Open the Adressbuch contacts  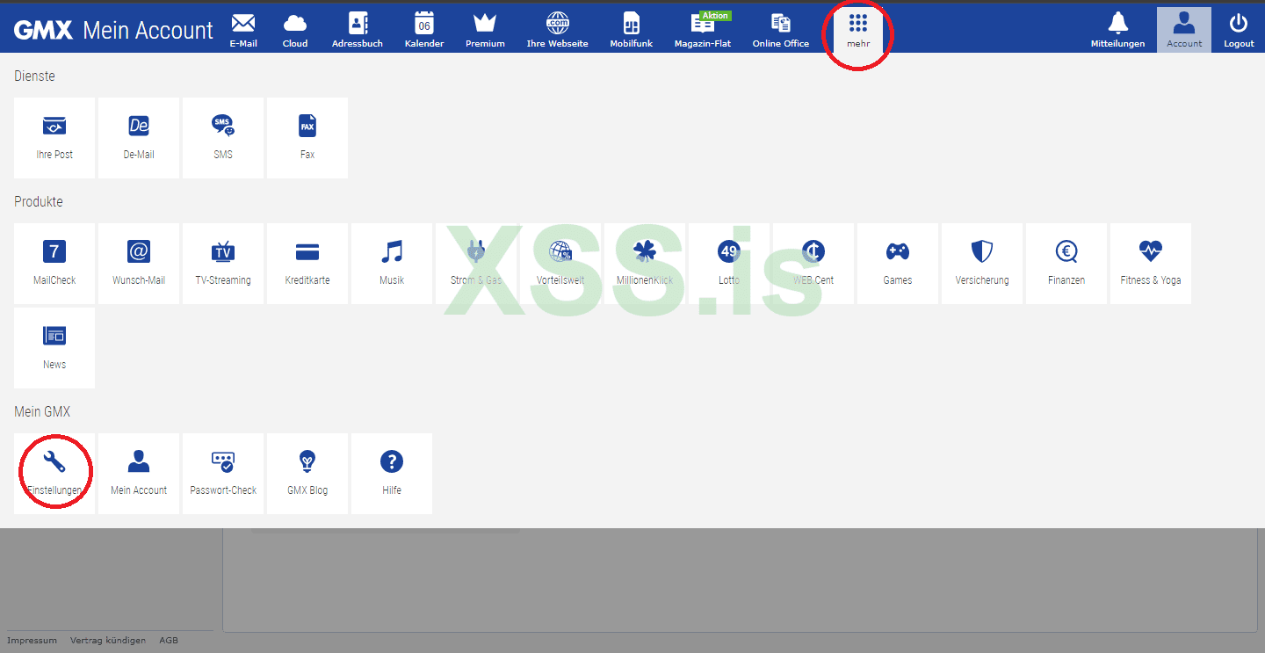pyautogui.click(x=358, y=30)
